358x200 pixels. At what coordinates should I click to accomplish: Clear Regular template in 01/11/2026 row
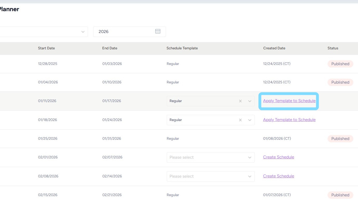tap(240, 101)
